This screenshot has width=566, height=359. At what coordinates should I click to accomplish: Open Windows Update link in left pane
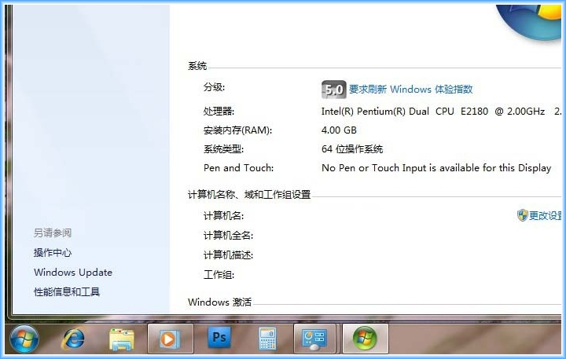(x=73, y=272)
